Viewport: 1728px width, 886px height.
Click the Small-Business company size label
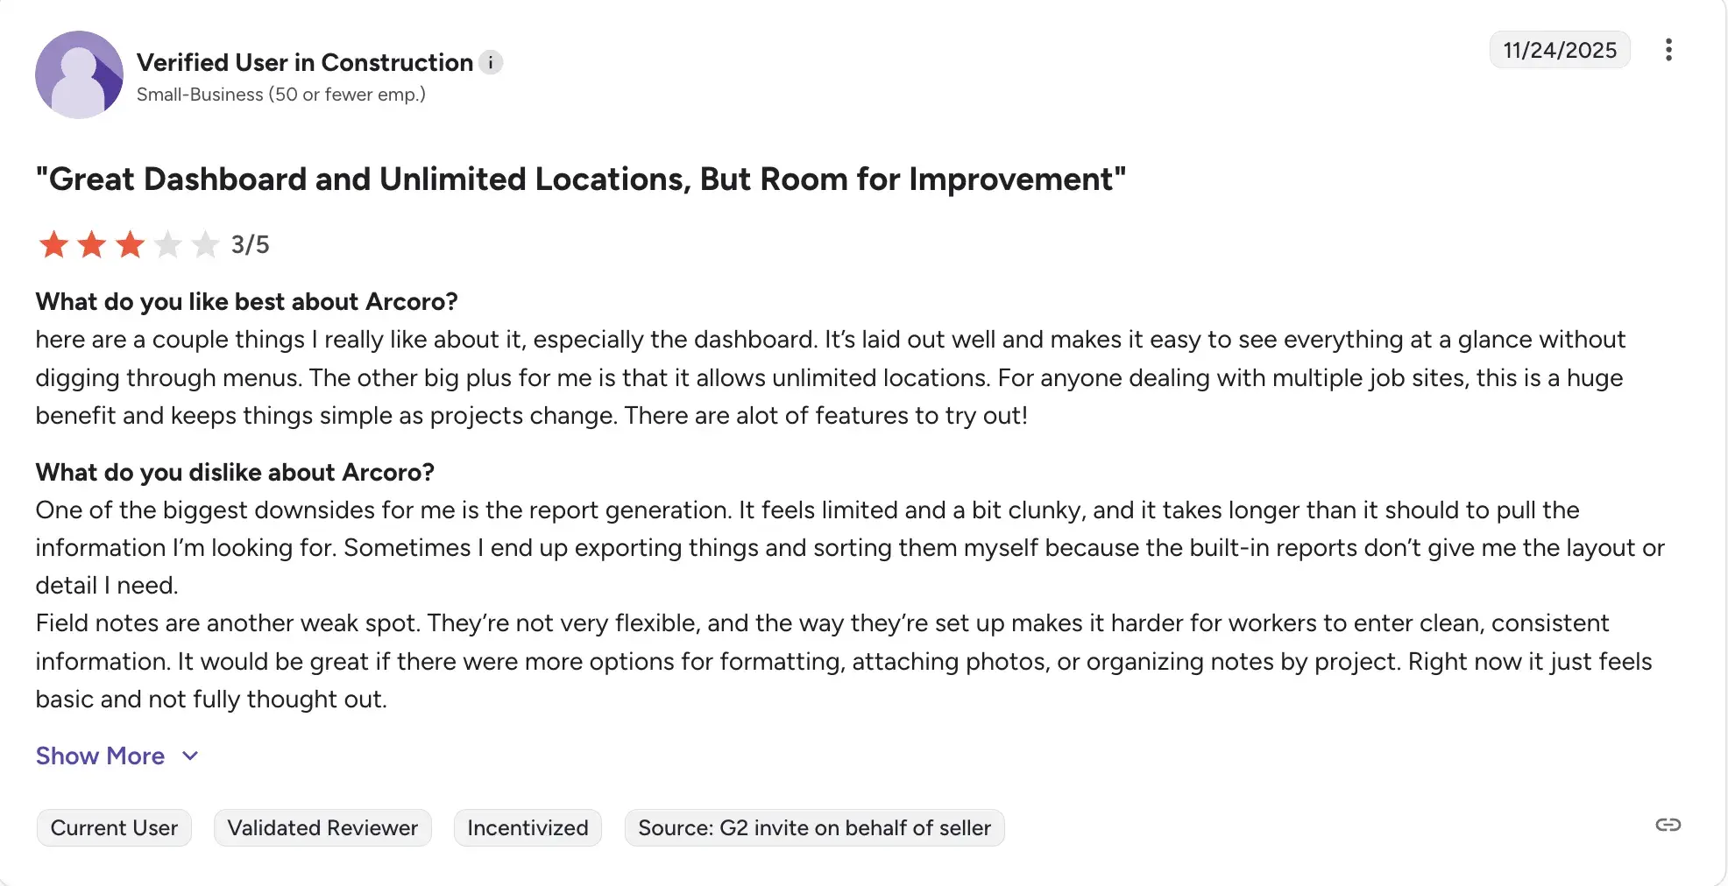[x=280, y=95]
